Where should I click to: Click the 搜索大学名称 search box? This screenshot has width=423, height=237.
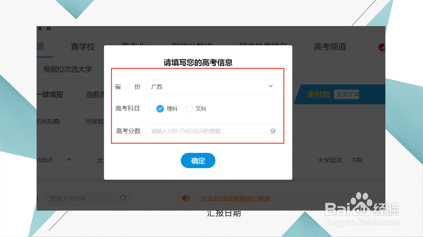(x=84, y=198)
